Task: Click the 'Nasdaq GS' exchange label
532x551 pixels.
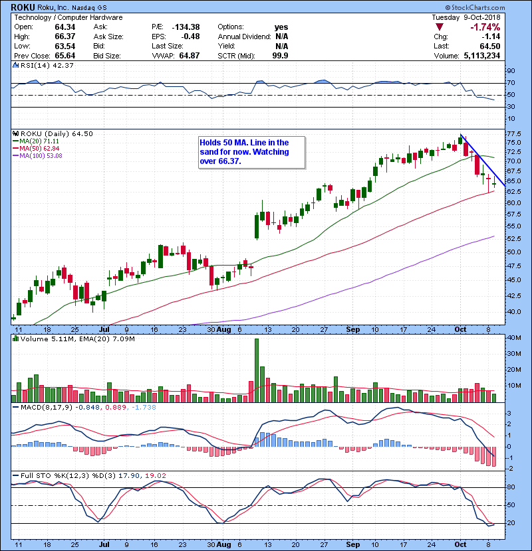Action: tap(89, 8)
